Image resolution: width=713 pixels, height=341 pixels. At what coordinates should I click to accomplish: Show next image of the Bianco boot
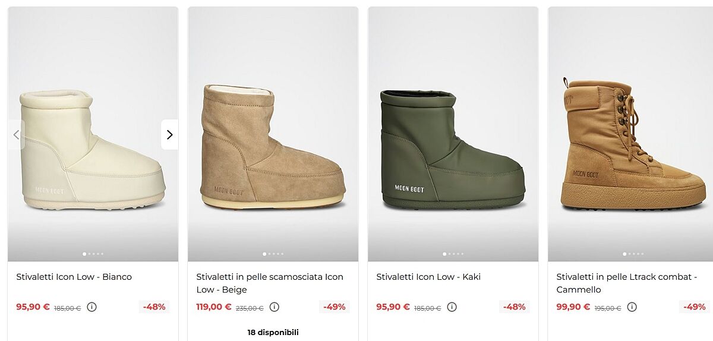[169, 135]
